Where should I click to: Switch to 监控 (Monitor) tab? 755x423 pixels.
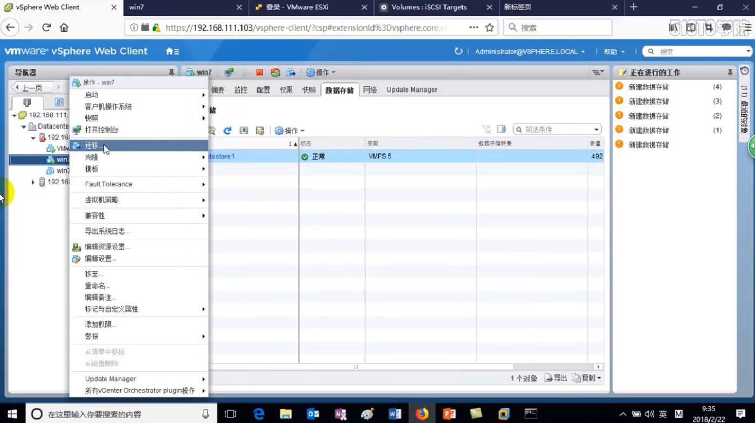[x=240, y=90]
